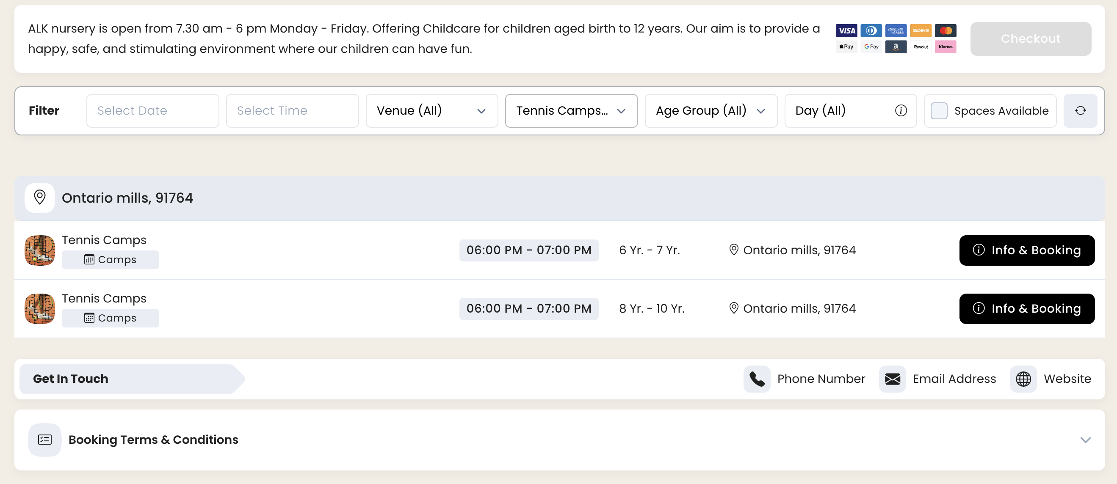Click the Website globe icon
The height and width of the screenshot is (484, 1117).
coord(1023,379)
